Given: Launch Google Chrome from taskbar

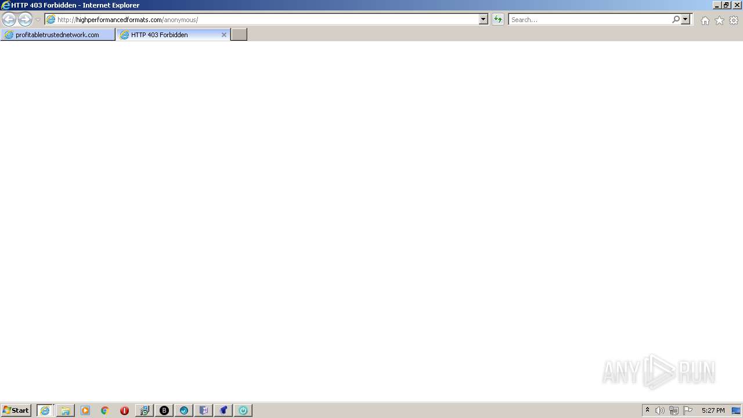Looking at the screenshot, I should [105, 410].
